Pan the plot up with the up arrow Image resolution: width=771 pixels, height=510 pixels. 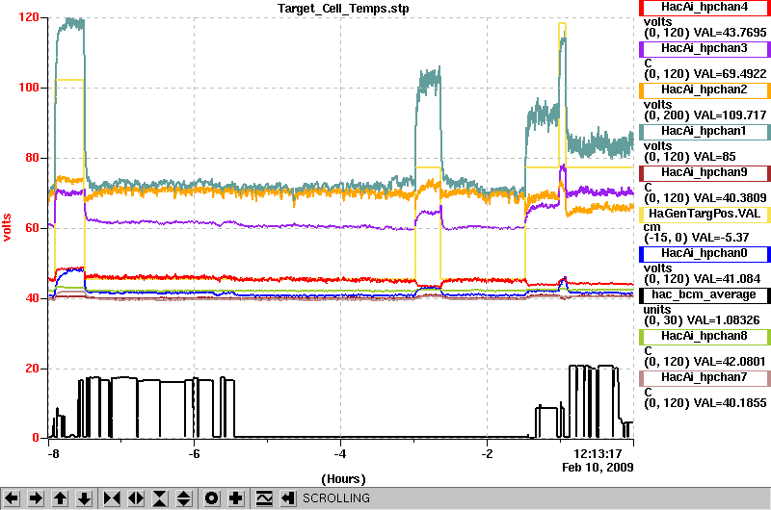pos(61,498)
